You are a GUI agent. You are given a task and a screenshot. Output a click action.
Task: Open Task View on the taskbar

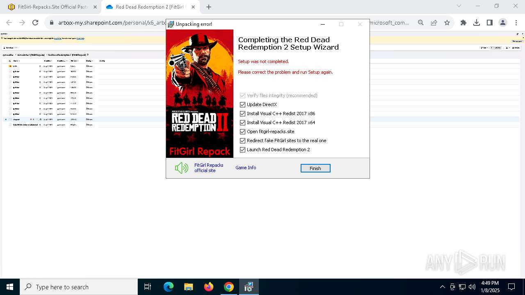[x=148, y=287]
